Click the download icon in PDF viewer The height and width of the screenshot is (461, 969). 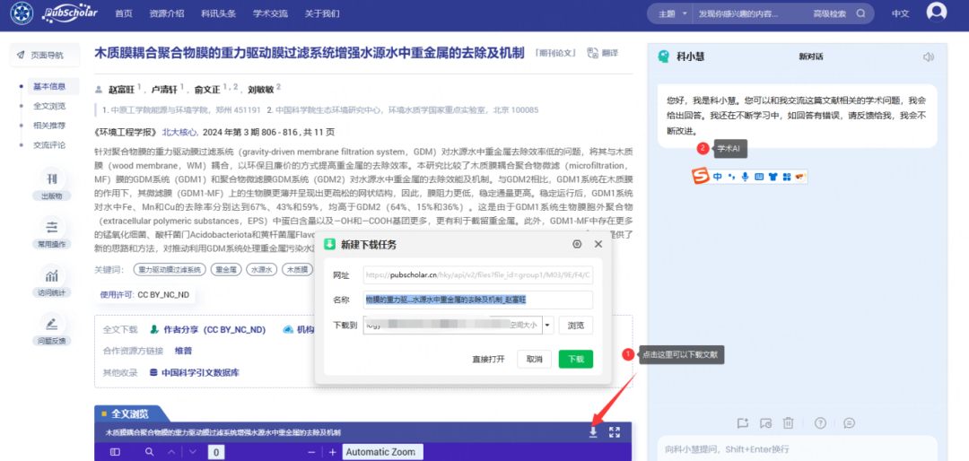tap(593, 432)
